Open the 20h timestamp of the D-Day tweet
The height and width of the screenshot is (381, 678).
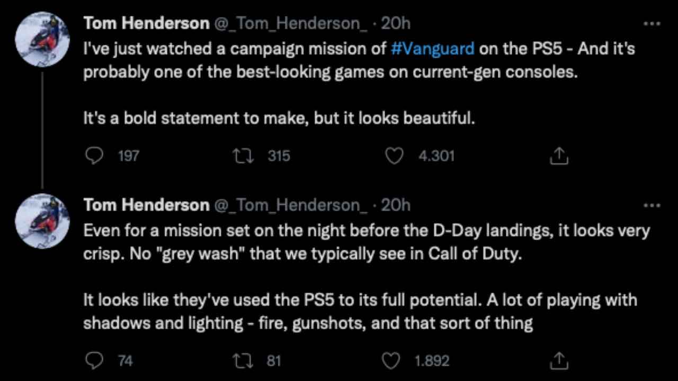pyautogui.click(x=395, y=205)
